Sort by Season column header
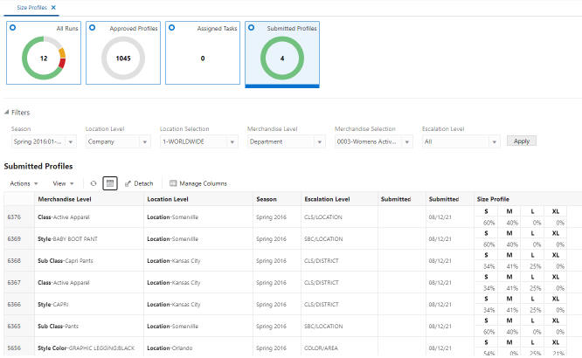This screenshot has width=582, height=358. 277,199
